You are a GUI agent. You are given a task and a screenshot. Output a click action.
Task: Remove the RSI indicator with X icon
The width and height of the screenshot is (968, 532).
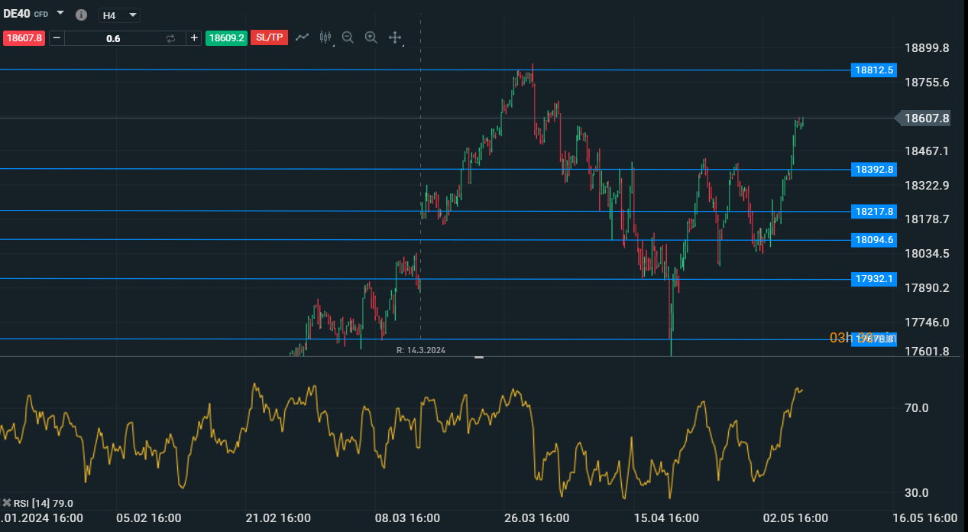(7, 502)
